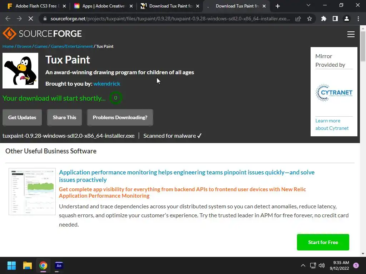
Task: Open the SourceForge hamburger menu
Action: (351, 34)
